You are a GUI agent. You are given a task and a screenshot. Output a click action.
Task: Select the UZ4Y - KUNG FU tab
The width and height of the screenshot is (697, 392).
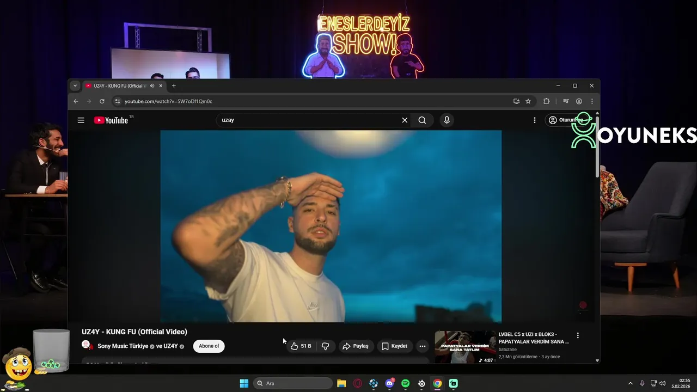pos(124,86)
